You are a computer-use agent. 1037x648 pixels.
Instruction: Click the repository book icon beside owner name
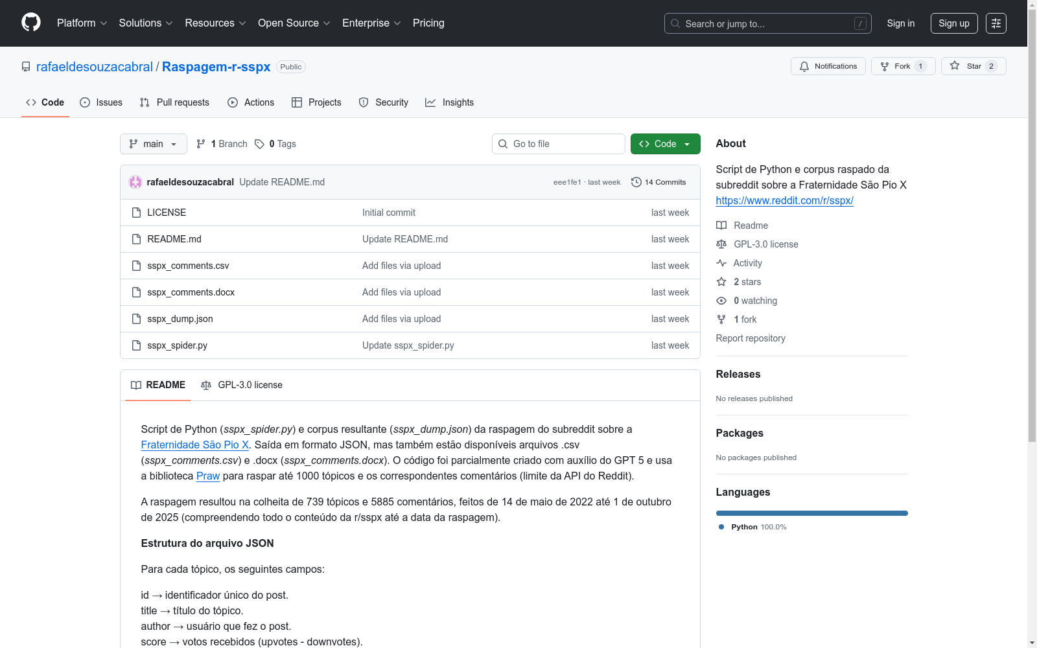coord(26,67)
